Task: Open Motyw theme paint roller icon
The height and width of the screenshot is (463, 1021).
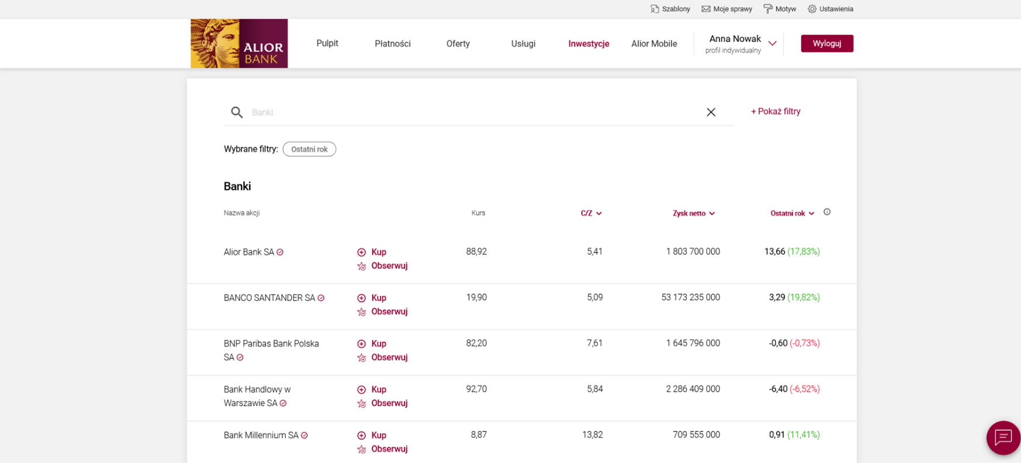Action: 768,9
